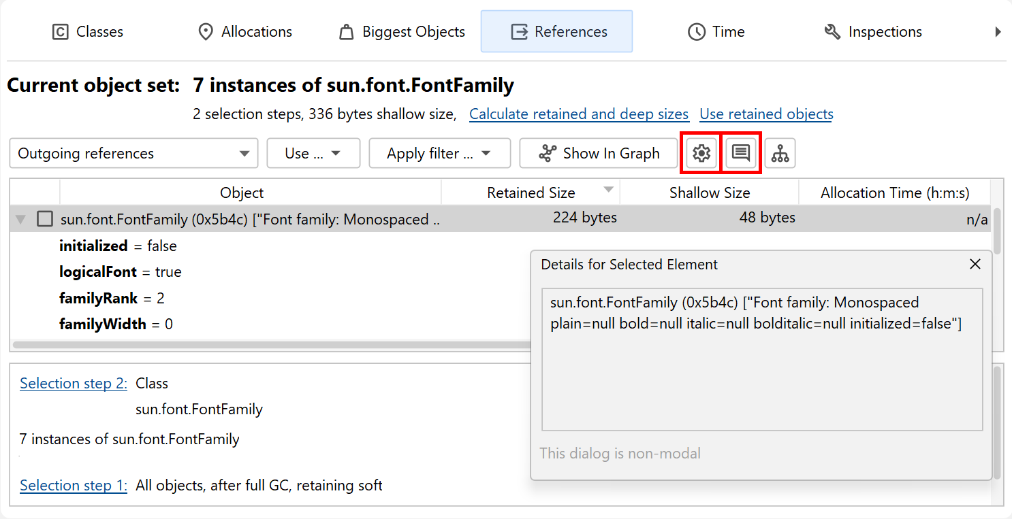Open the Outgoing references dropdown
This screenshot has width=1012, height=519.
tap(133, 154)
